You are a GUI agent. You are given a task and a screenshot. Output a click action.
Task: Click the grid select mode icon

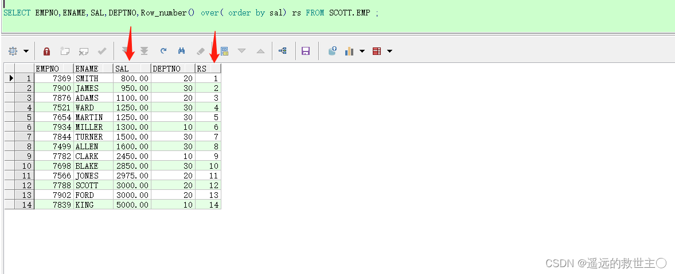(13, 51)
